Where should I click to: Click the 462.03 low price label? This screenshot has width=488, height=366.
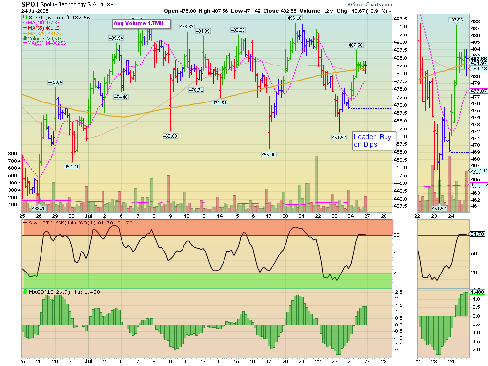(170, 136)
